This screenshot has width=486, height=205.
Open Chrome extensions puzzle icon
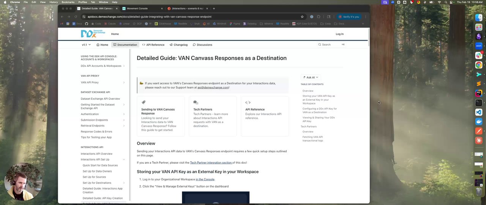click(319, 17)
